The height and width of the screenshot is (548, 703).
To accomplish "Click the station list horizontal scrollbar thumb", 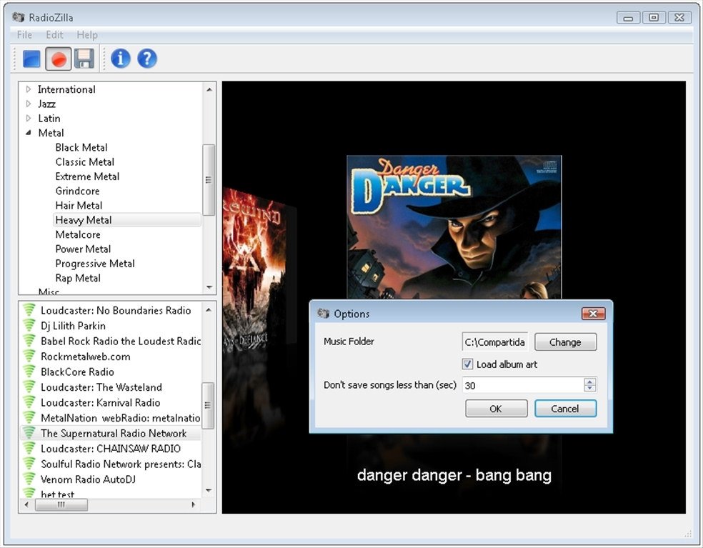I will click(x=61, y=505).
